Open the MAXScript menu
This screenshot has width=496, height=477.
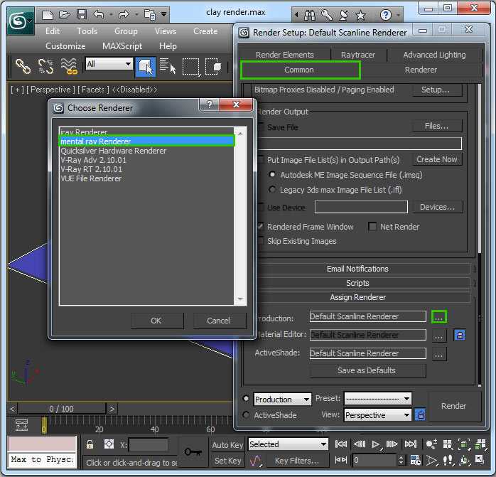(x=122, y=46)
